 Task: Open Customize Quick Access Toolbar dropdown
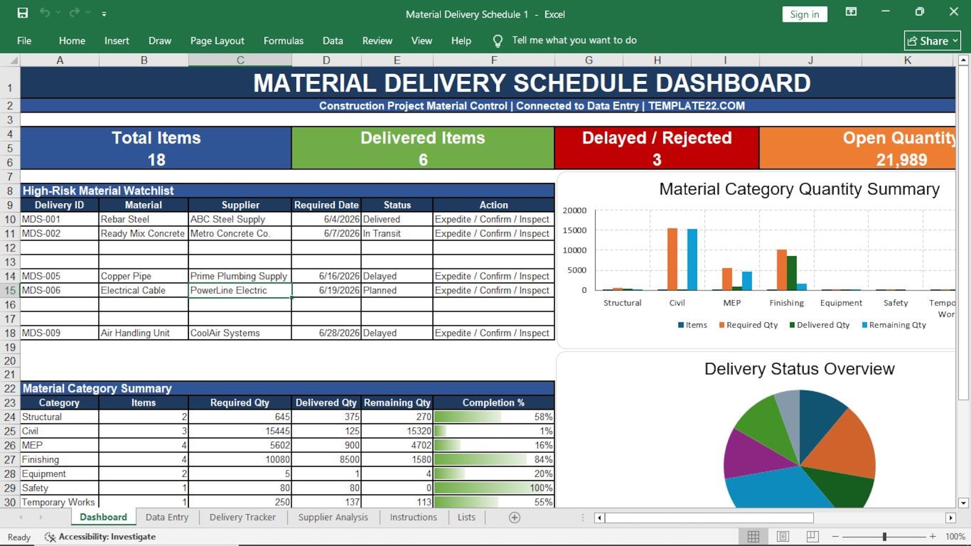tap(104, 13)
